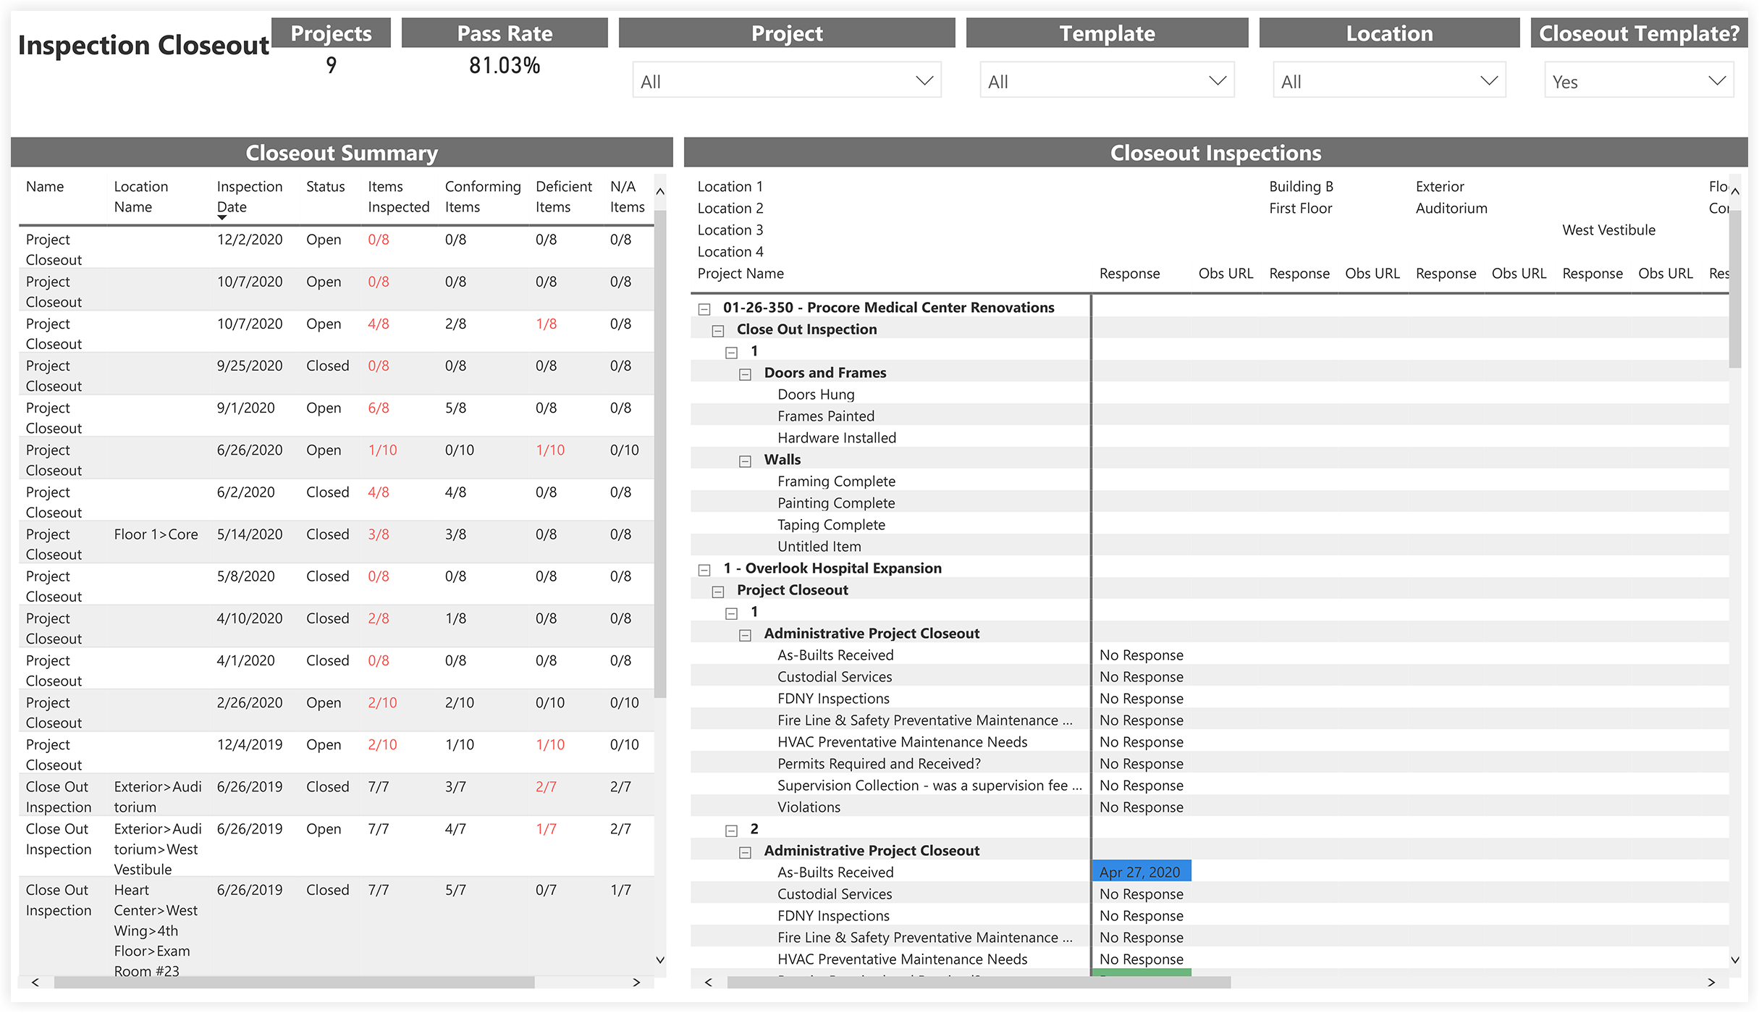Screen dimensions: 1759x1013
Task: Click Closeout Summary scroll up arrow
Action: [x=660, y=191]
